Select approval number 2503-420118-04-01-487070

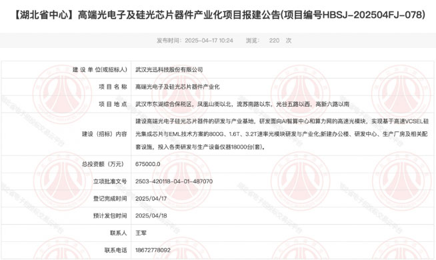(174, 181)
